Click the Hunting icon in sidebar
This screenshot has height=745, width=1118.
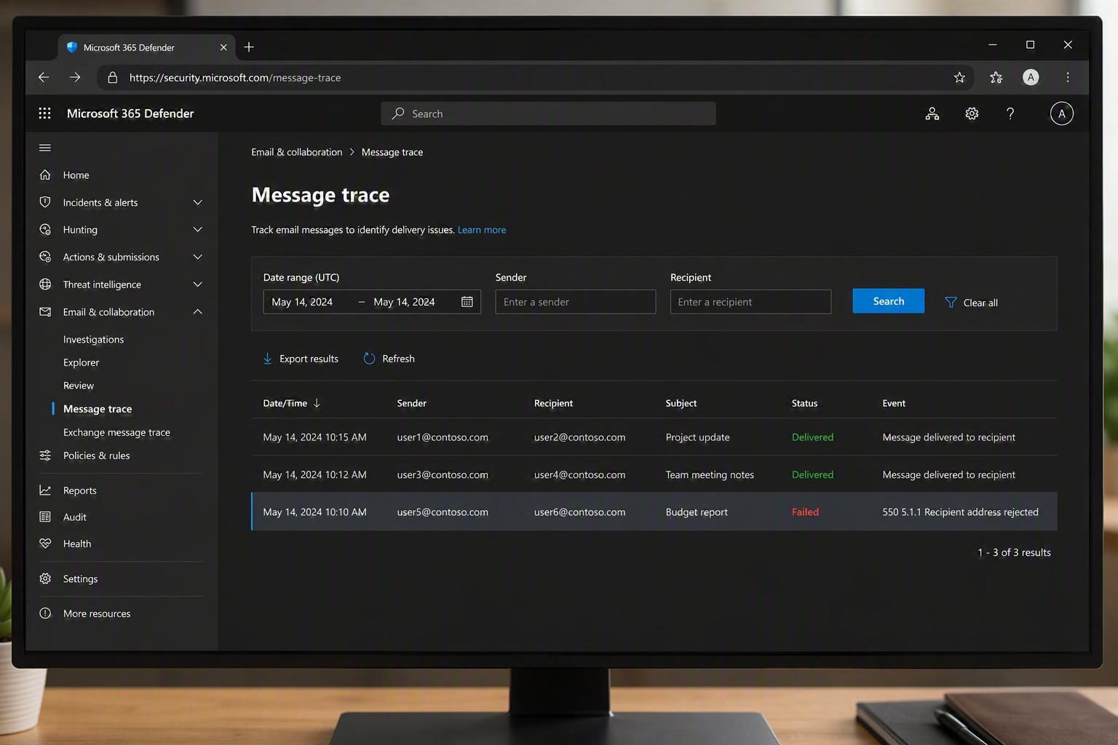coord(45,229)
